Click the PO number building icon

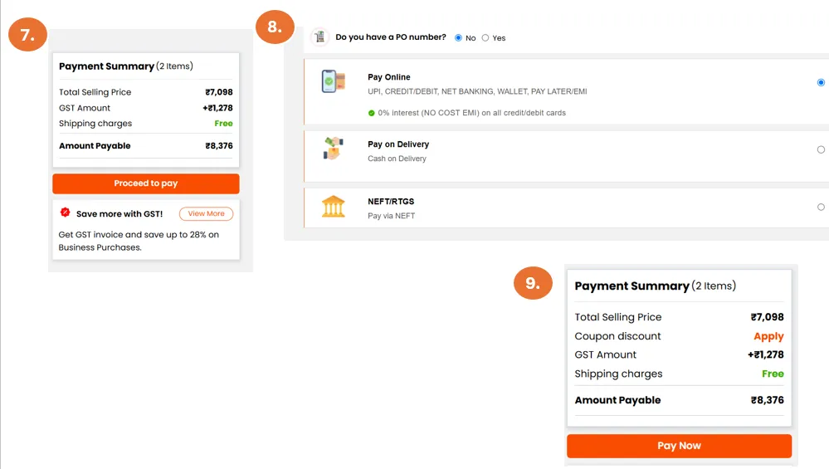click(319, 37)
